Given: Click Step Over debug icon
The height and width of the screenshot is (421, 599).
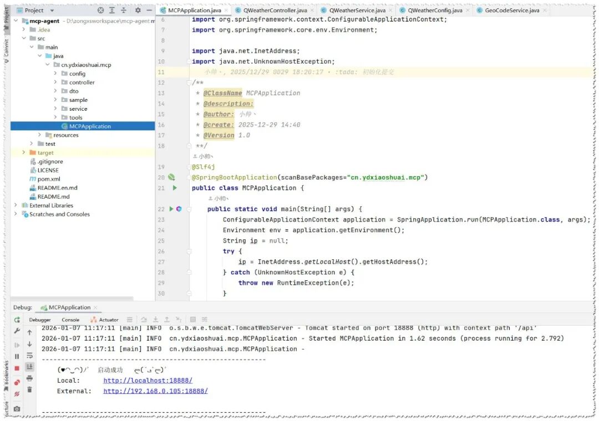Looking at the screenshot, I should 144,320.
